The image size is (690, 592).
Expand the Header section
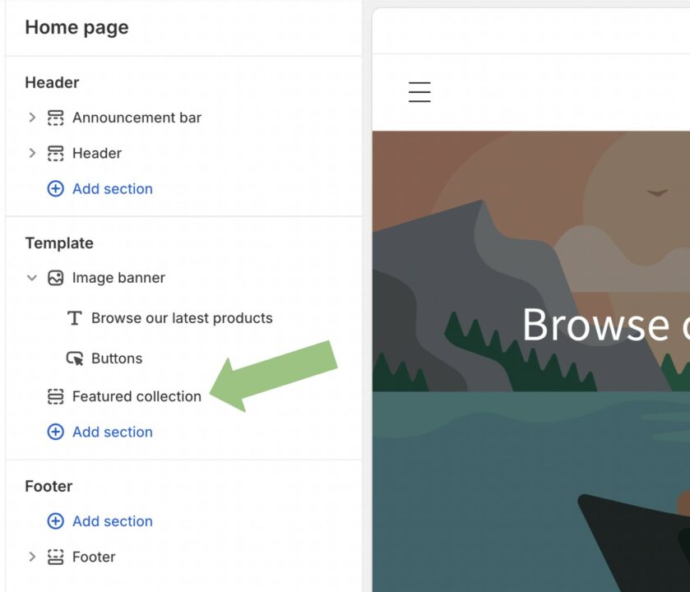coord(32,153)
